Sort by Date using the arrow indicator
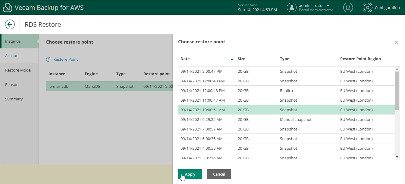Image resolution: width=405 pixels, height=184 pixels. (232, 59)
